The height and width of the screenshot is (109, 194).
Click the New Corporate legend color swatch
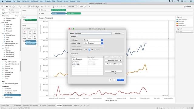click(x=177, y=19)
